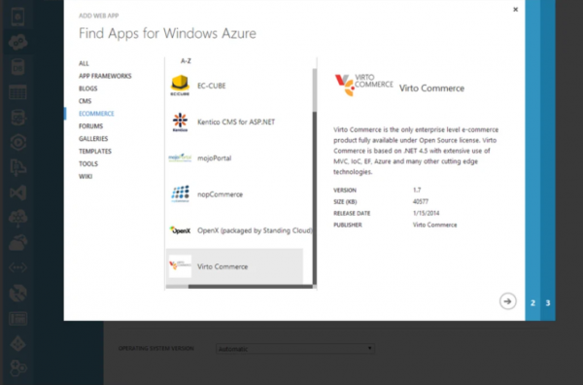Click the Kentico CMS logo icon
Viewport: 583px width, 385px height.
click(180, 122)
